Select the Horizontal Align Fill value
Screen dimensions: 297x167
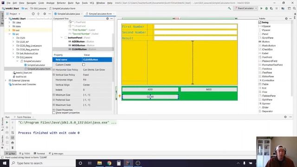97,80
